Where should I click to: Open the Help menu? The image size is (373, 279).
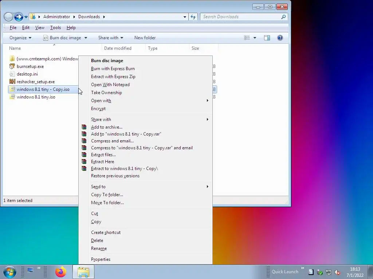point(71,28)
